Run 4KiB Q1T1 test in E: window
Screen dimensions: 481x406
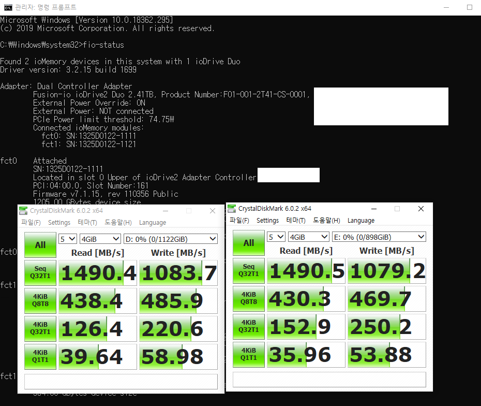click(x=249, y=354)
